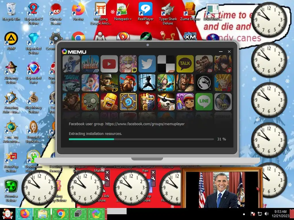The image size is (294, 220).
Task: Click the Hearthstone tile in MEmu
Action: [x=128, y=102]
